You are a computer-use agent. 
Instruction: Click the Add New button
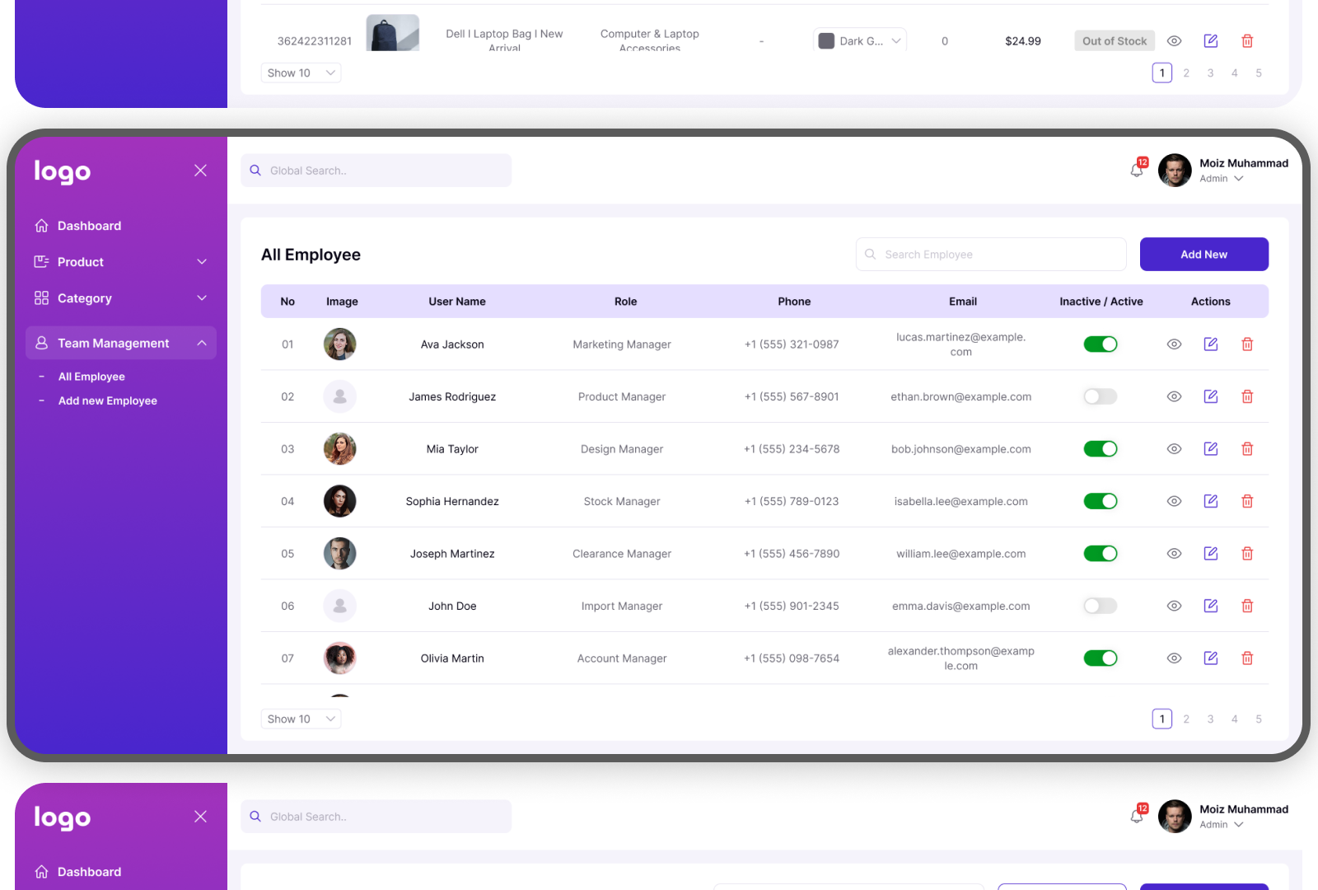pyautogui.click(x=1203, y=254)
